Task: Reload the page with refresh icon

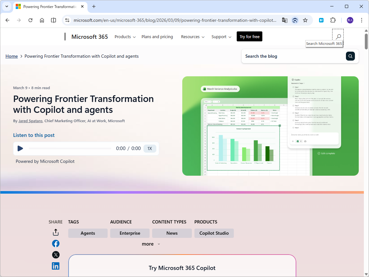Action: click(30, 20)
